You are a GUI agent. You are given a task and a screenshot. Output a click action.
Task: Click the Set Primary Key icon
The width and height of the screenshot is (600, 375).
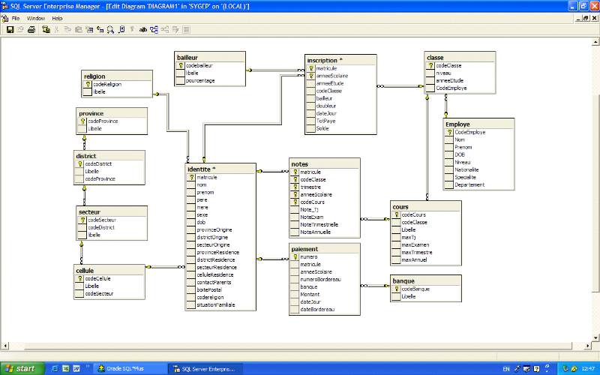pos(132,30)
